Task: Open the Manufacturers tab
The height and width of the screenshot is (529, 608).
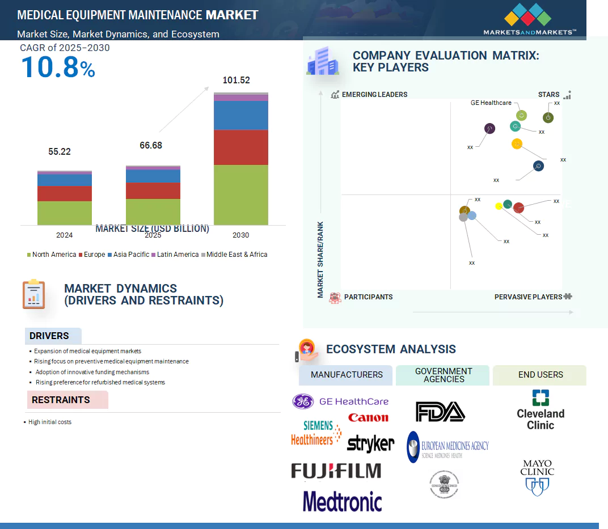Action: point(347,375)
